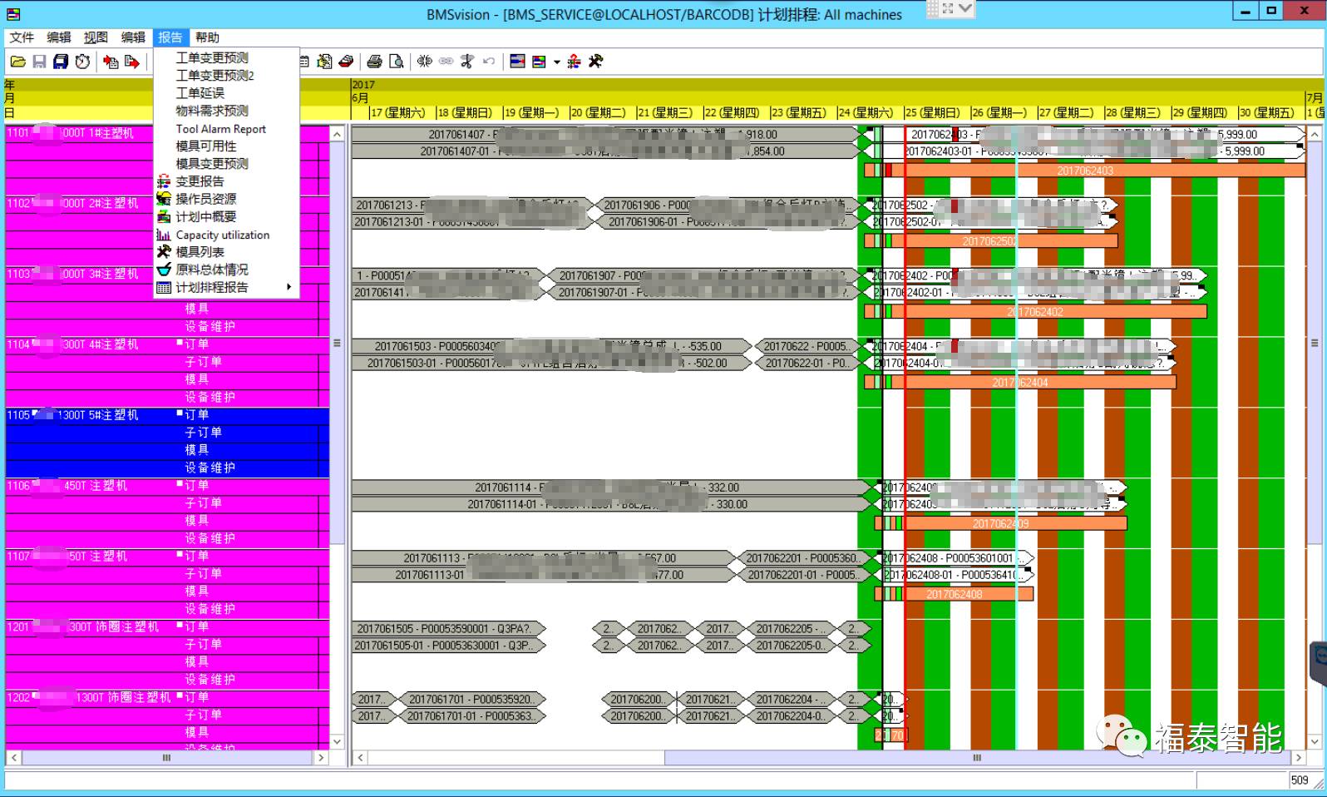Open print preview with the magnifier page icon
Viewport: 1327px width, 797px height.
[x=397, y=62]
